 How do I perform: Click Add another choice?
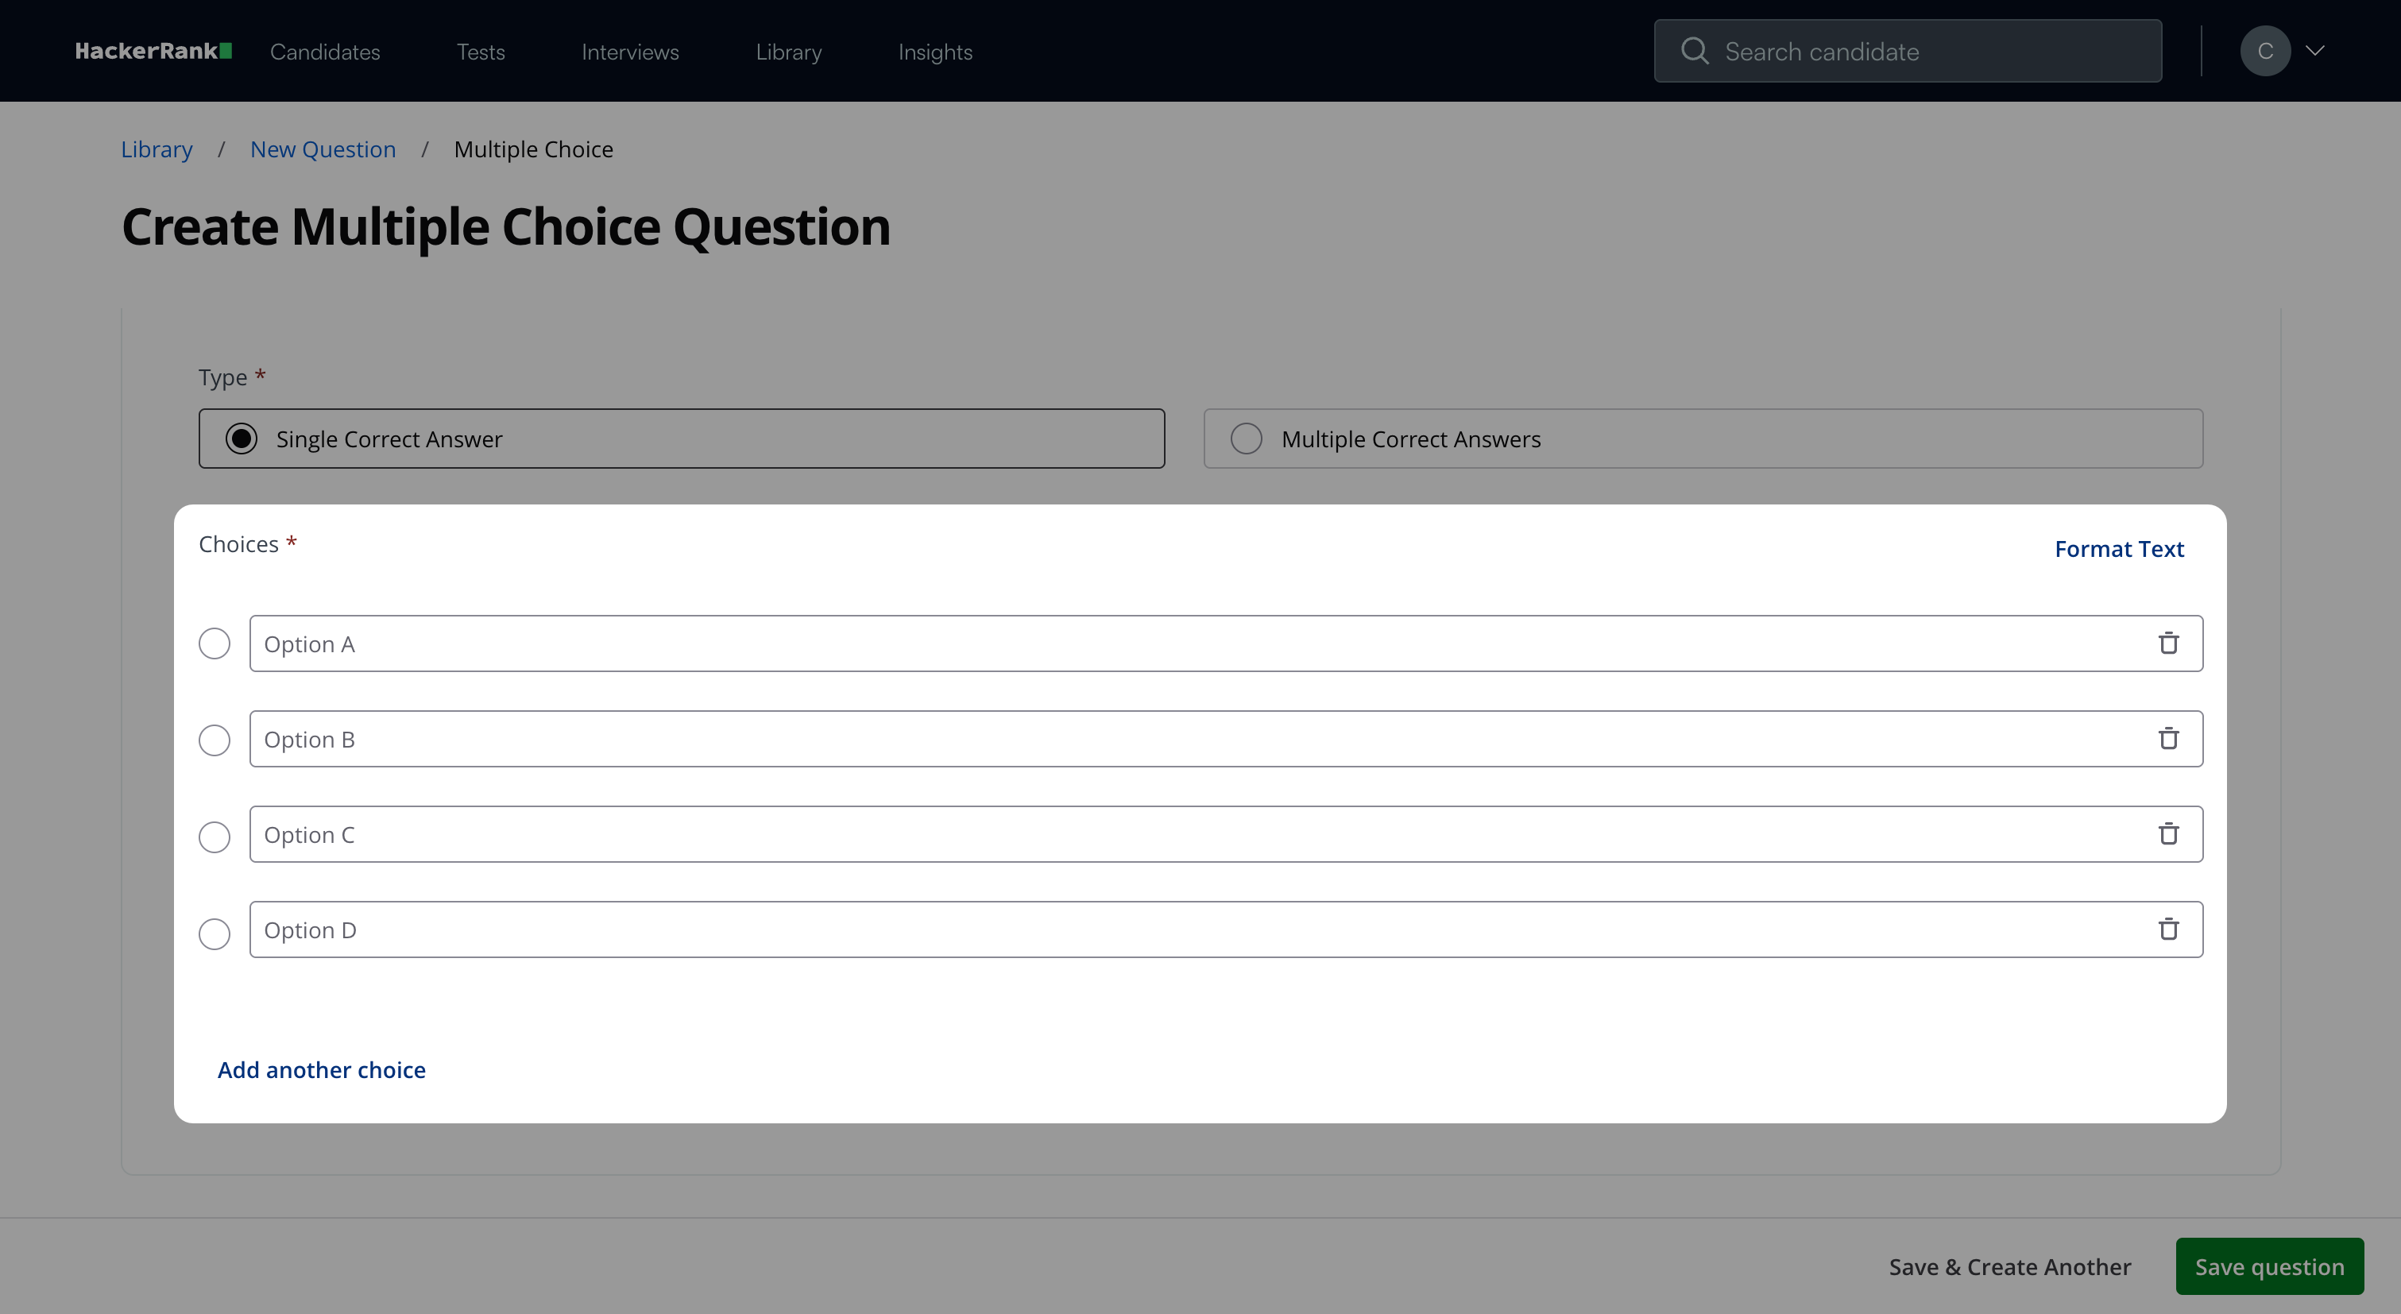[322, 1070]
